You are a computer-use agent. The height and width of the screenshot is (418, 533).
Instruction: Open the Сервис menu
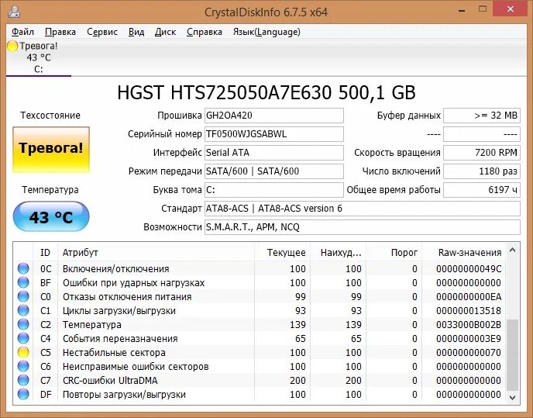pyautogui.click(x=102, y=32)
